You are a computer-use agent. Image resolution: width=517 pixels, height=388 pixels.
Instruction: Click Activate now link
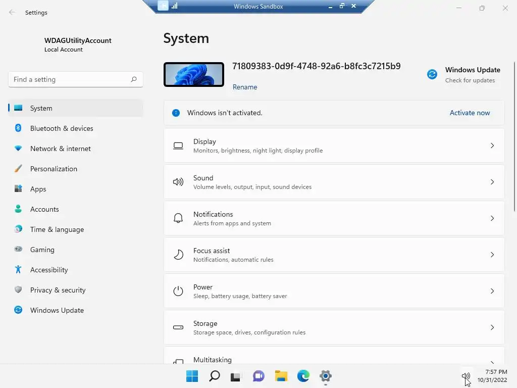point(470,113)
